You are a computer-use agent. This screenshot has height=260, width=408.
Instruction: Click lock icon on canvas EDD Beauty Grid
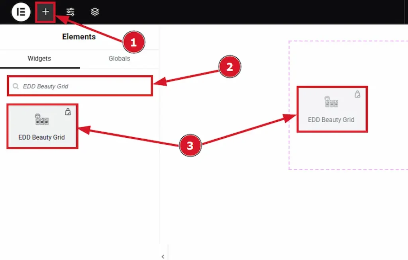coord(357,94)
